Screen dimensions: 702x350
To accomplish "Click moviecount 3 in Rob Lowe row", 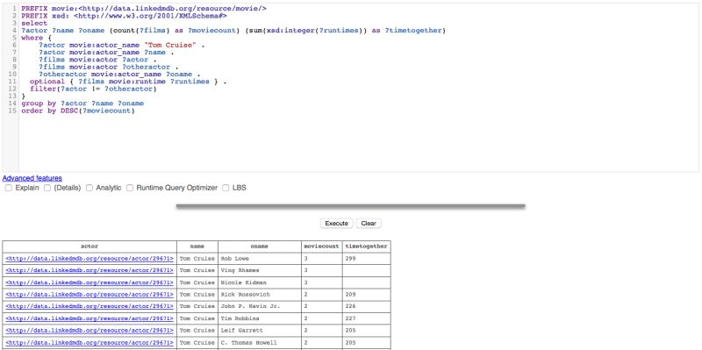I will (x=305, y=259).
